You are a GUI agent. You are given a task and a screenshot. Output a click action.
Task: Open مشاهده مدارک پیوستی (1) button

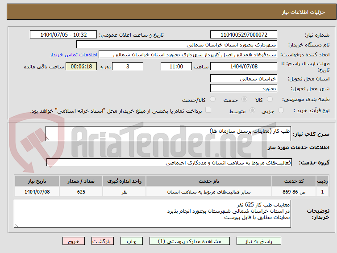pyautogui.click(x=189, y=241)
